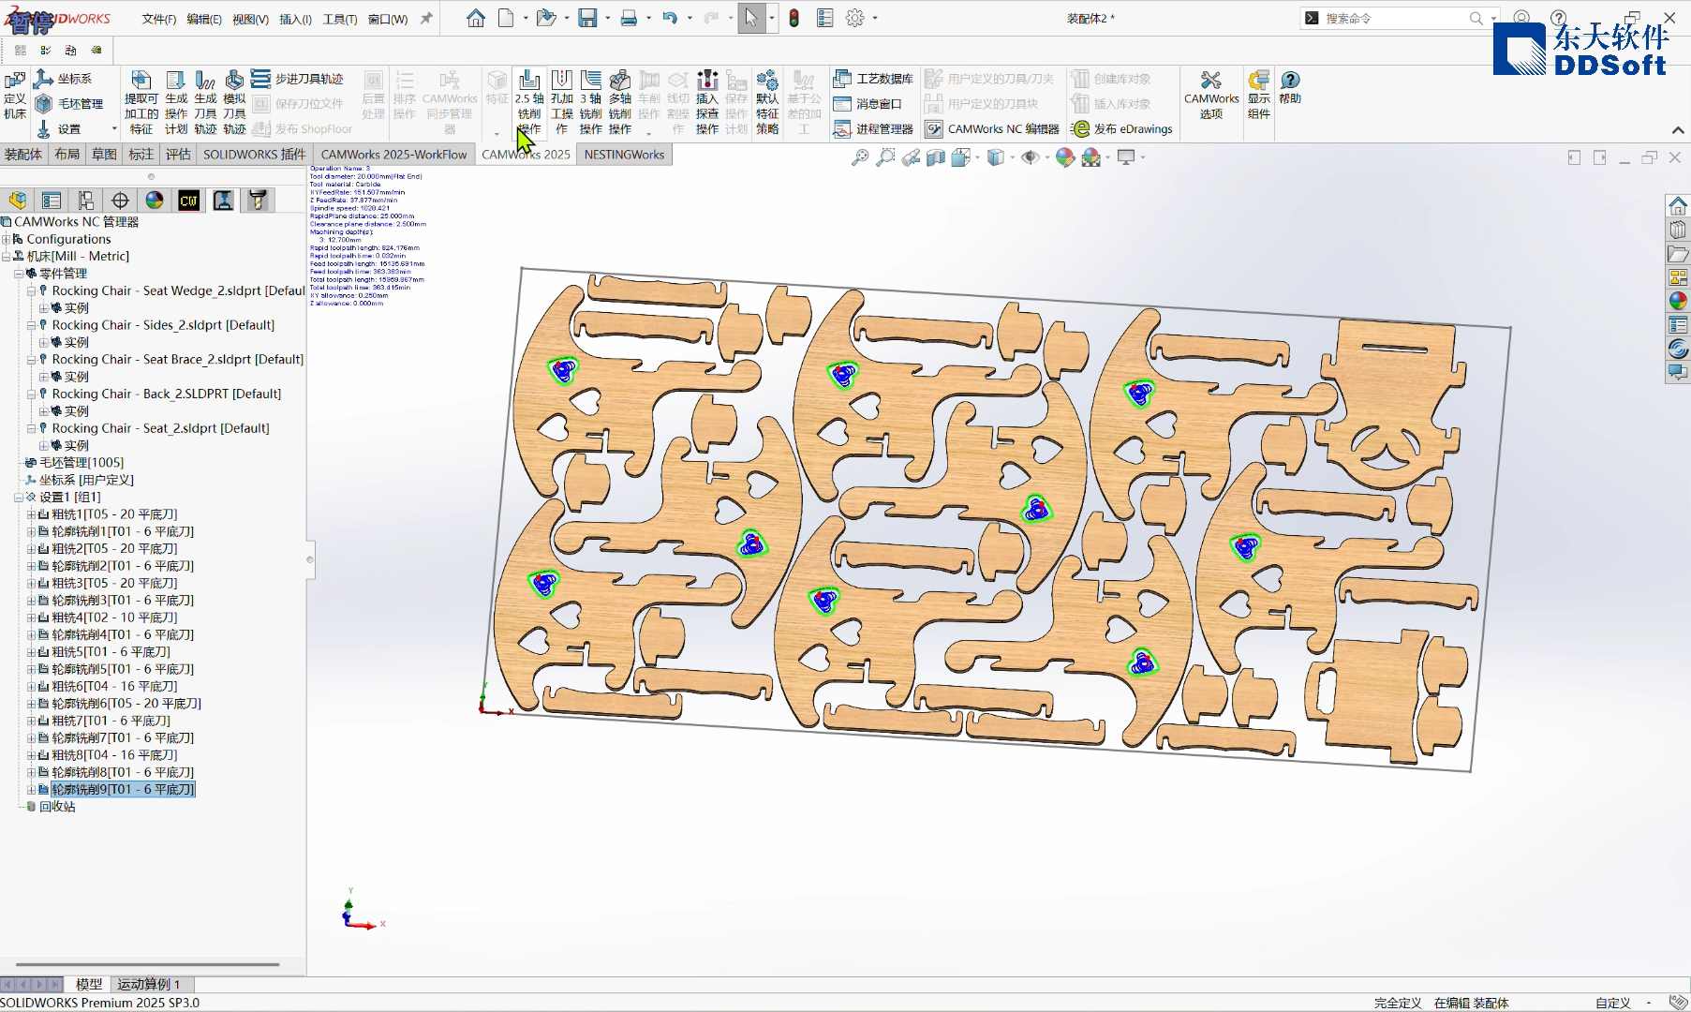Open 进程管理器 process manager
Viewport: 1691px width, 1012px height.
(x=873, y=128)
